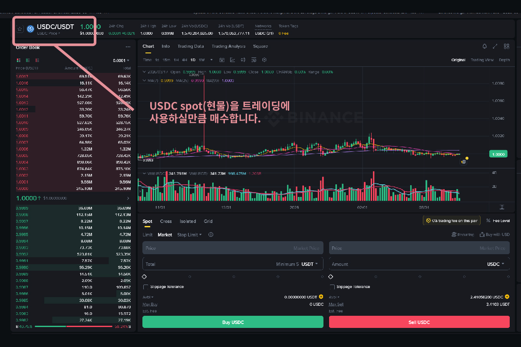Open the chart layout grid icon
521x347 pixels.
click(506, 46)
